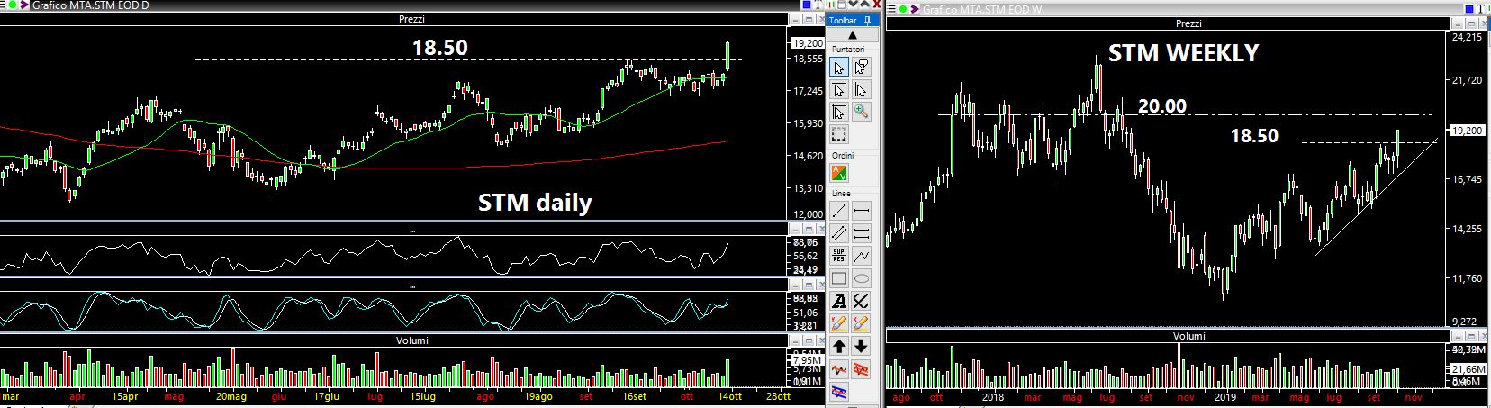
Task: Select the rectangle shape tool
Action: [839, 278]
